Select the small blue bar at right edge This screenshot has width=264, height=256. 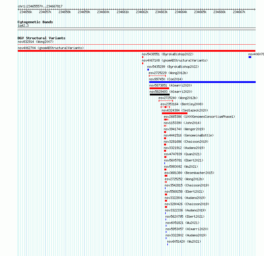250,57
